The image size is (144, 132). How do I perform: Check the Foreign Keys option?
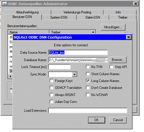52,81
